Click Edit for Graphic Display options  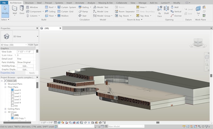(x=25, y=70)
